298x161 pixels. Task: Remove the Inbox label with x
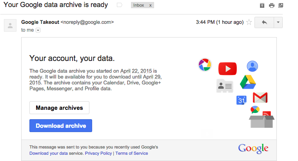(x=150, y=5)
